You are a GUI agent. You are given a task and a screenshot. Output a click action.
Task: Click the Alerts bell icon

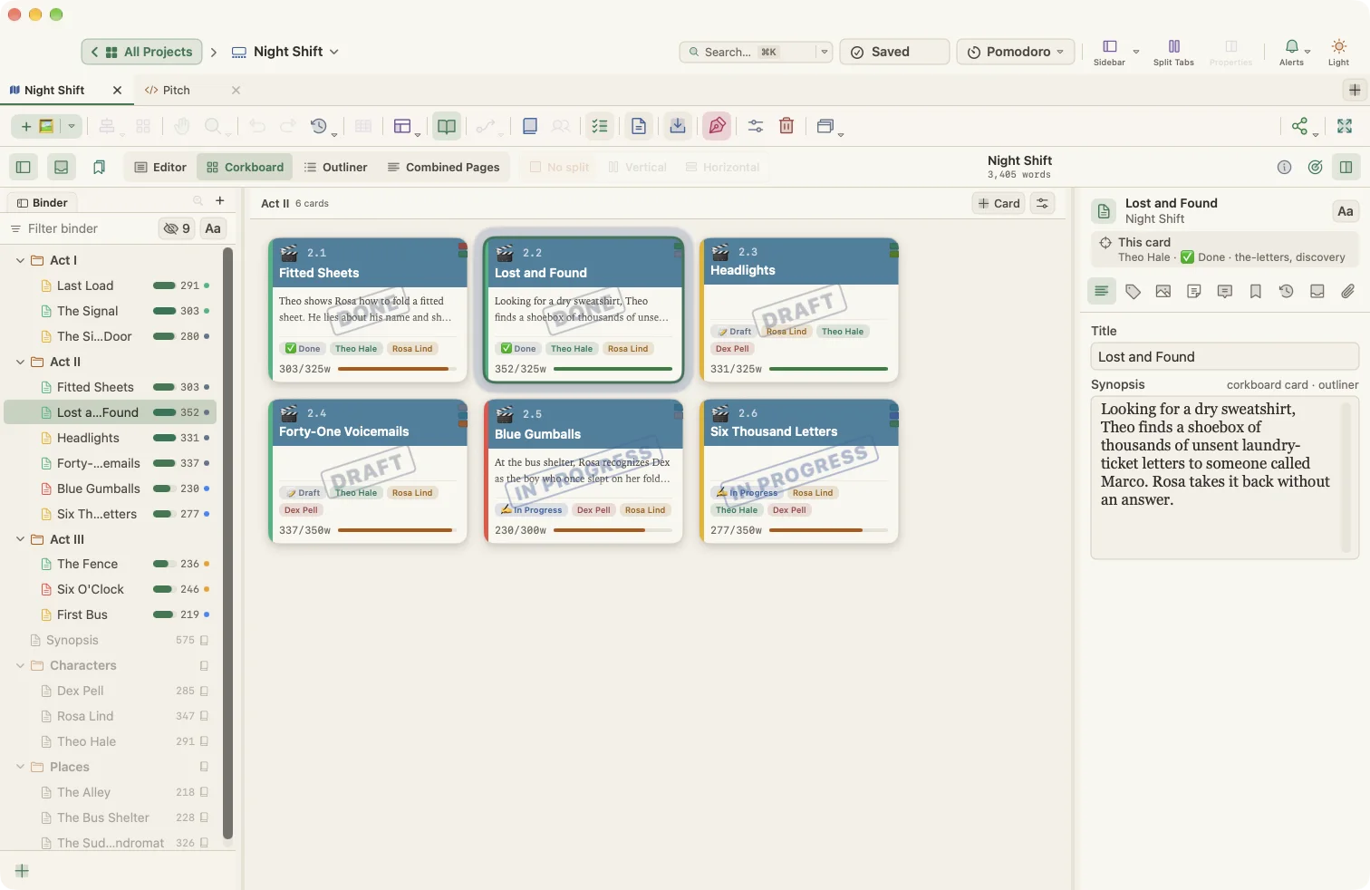[1292, 52]
